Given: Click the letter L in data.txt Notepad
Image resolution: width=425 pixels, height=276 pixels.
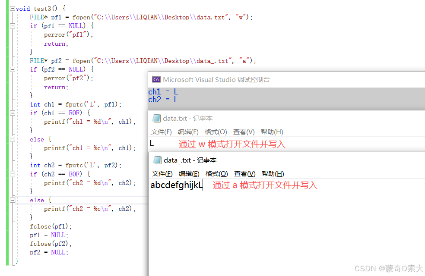Looking at the screenshot, I should coord(152,144).
